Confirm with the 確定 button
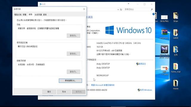191x107 pixels. 49,92
